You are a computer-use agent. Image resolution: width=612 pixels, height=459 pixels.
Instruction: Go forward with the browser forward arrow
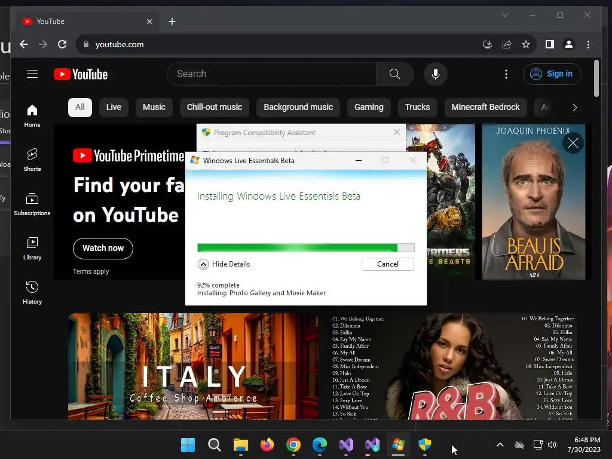pos(43,44)
